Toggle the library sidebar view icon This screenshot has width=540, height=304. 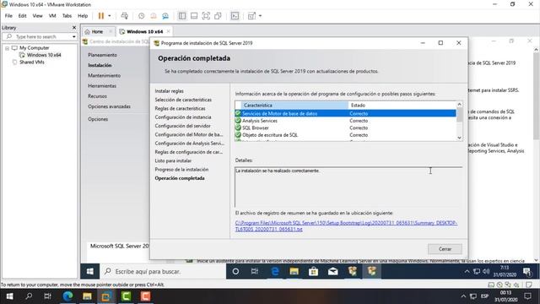(182, 16)
